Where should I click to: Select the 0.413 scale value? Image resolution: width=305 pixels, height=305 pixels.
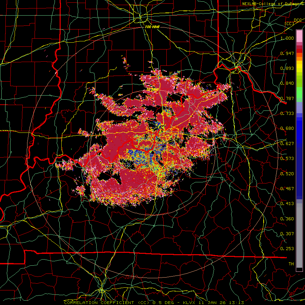tap(287, 204)
